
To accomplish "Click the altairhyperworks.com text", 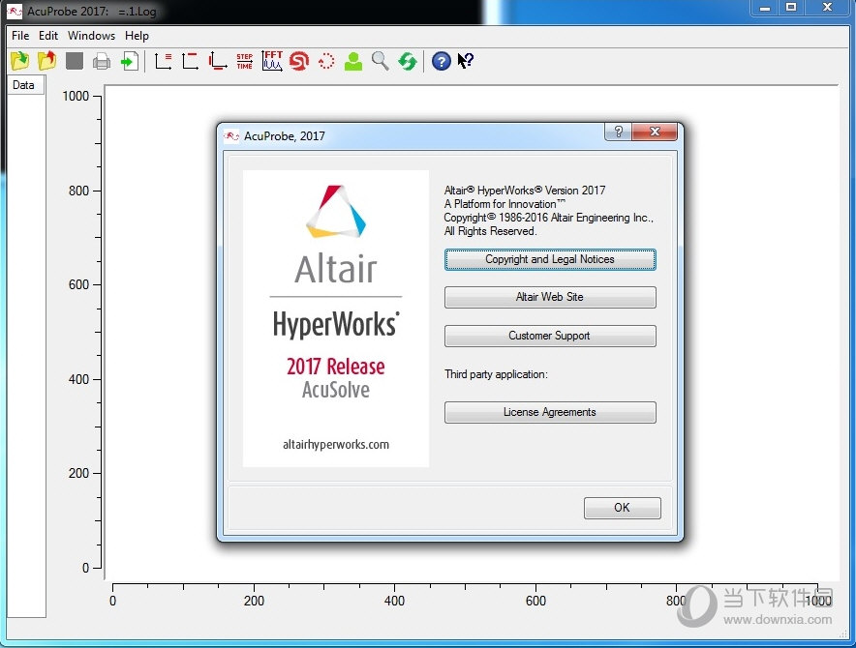I will (336, 445).
